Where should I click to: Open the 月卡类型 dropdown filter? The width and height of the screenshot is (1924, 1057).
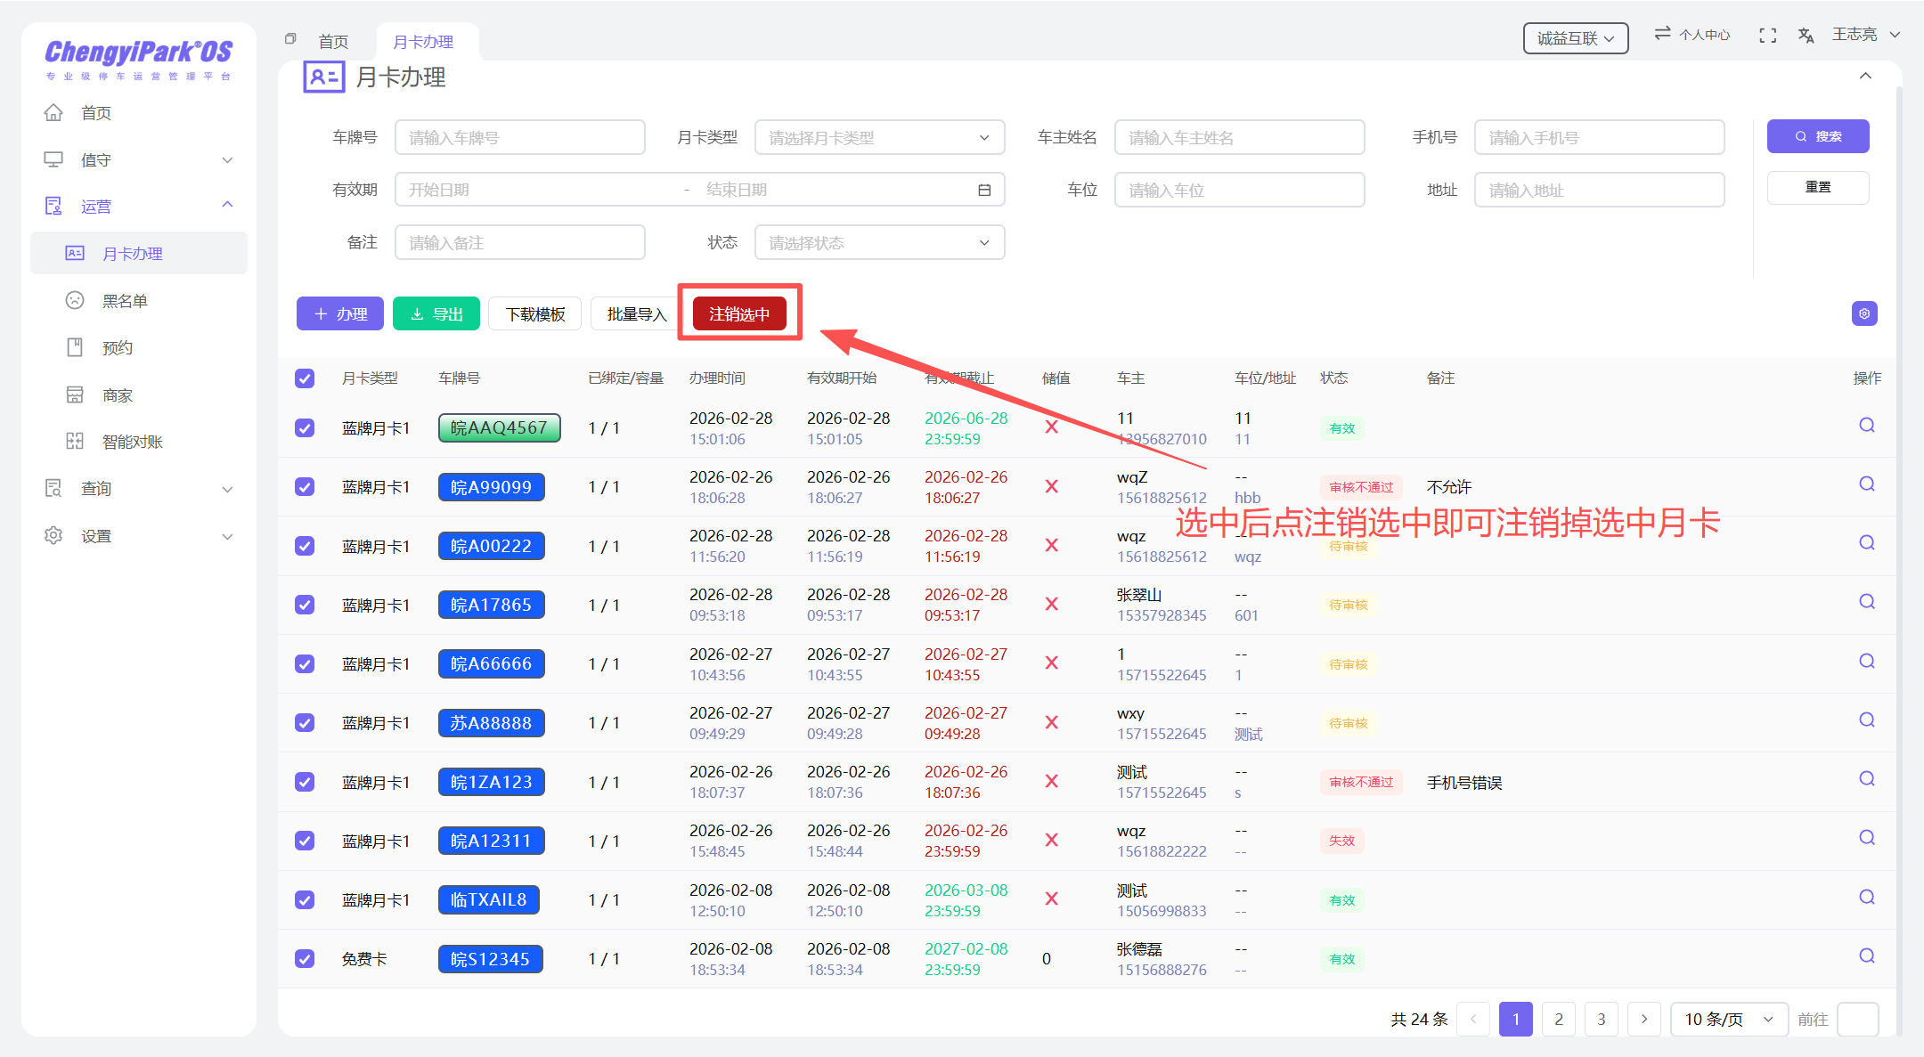click(x=878, y=138)
